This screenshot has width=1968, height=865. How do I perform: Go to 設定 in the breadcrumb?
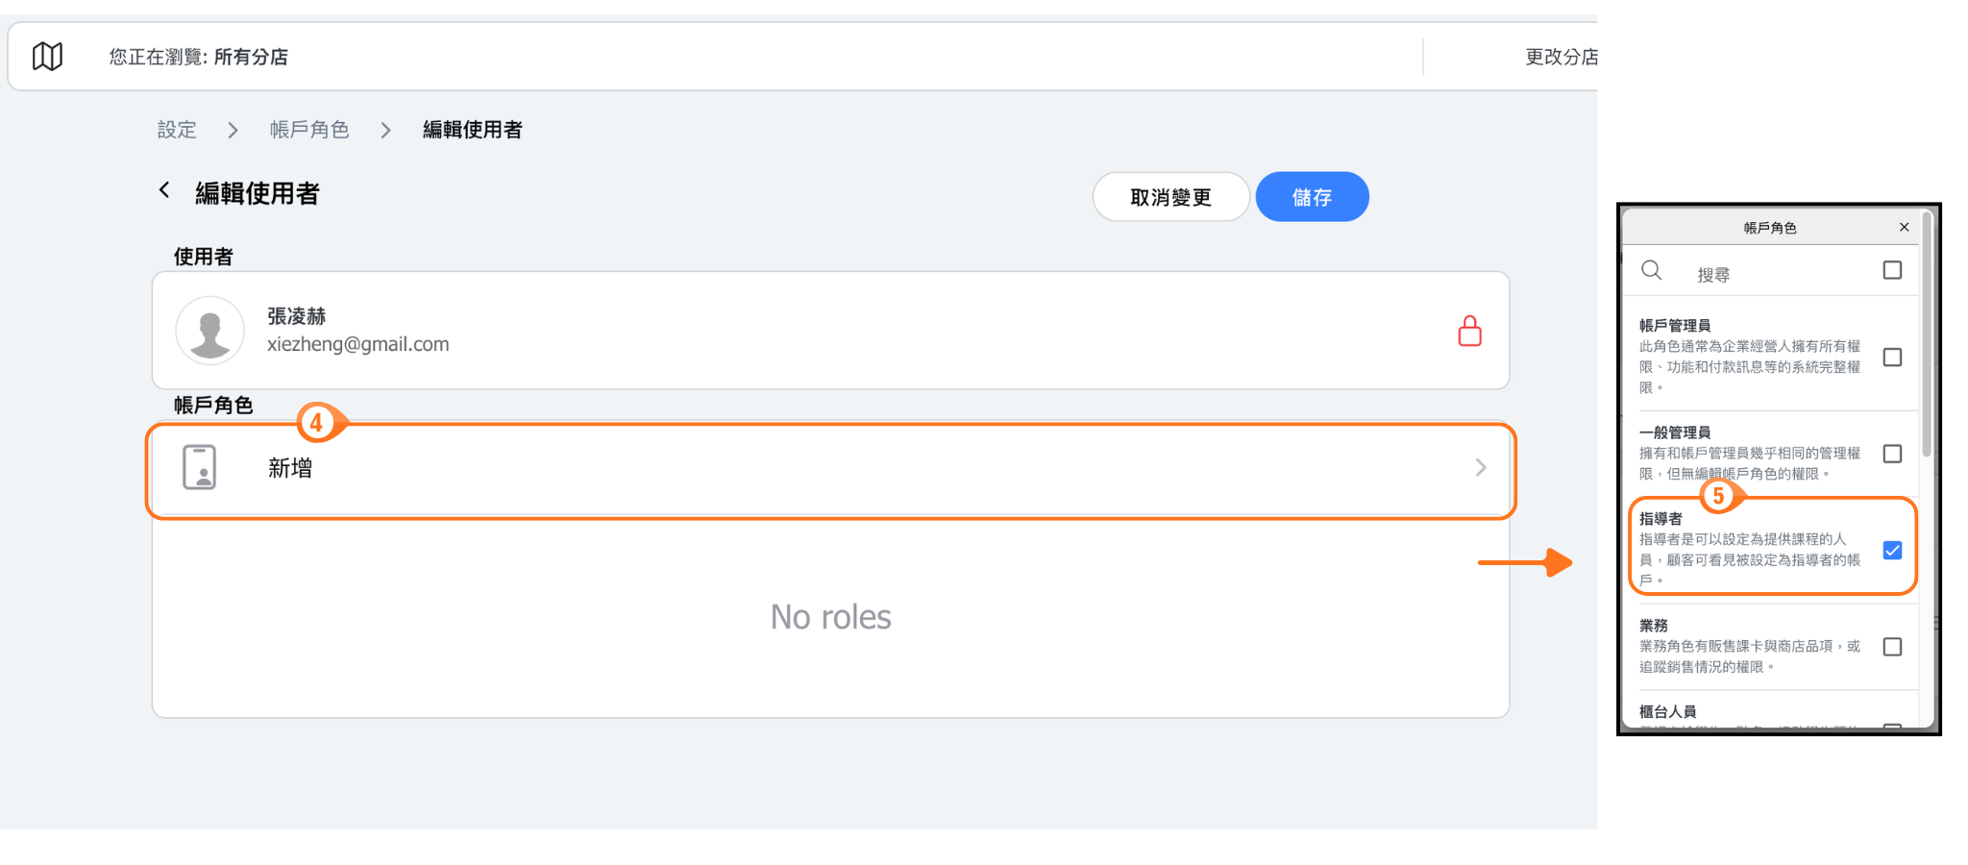pos(177,130)
